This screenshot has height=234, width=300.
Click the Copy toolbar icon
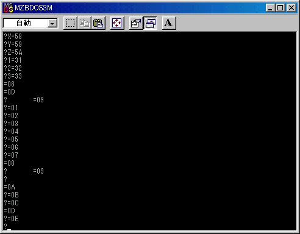coord(84,23)
